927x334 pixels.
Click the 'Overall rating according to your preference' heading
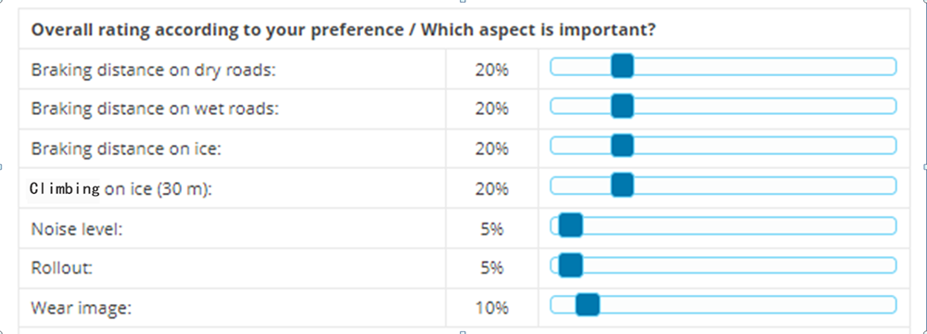tap(217, 30)
